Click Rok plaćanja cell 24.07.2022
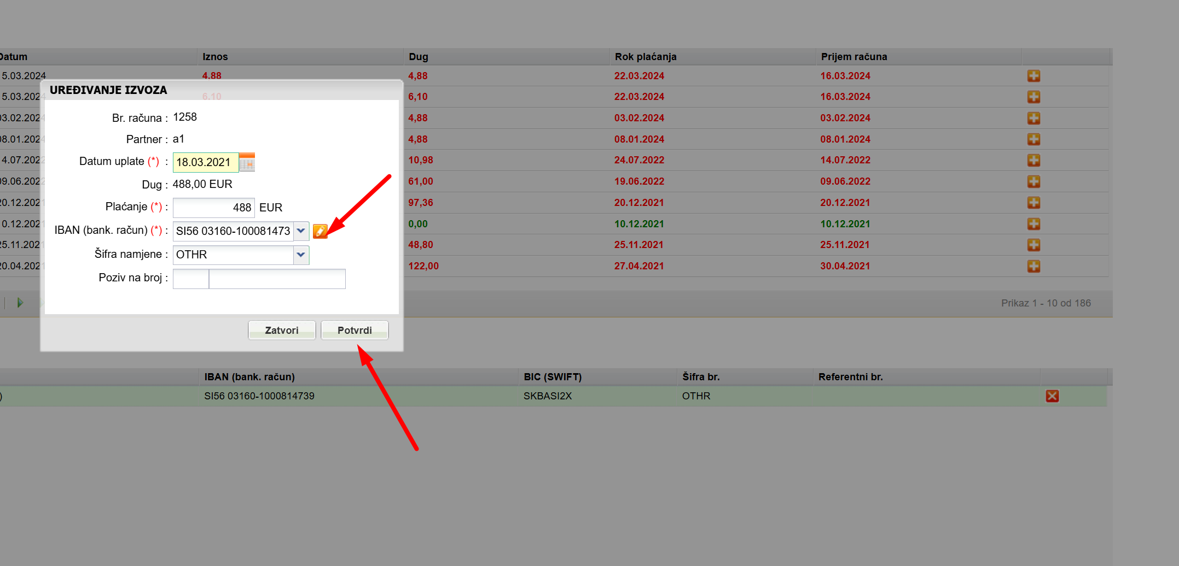This screenshot has width=1179, height=566. (639, 160)
